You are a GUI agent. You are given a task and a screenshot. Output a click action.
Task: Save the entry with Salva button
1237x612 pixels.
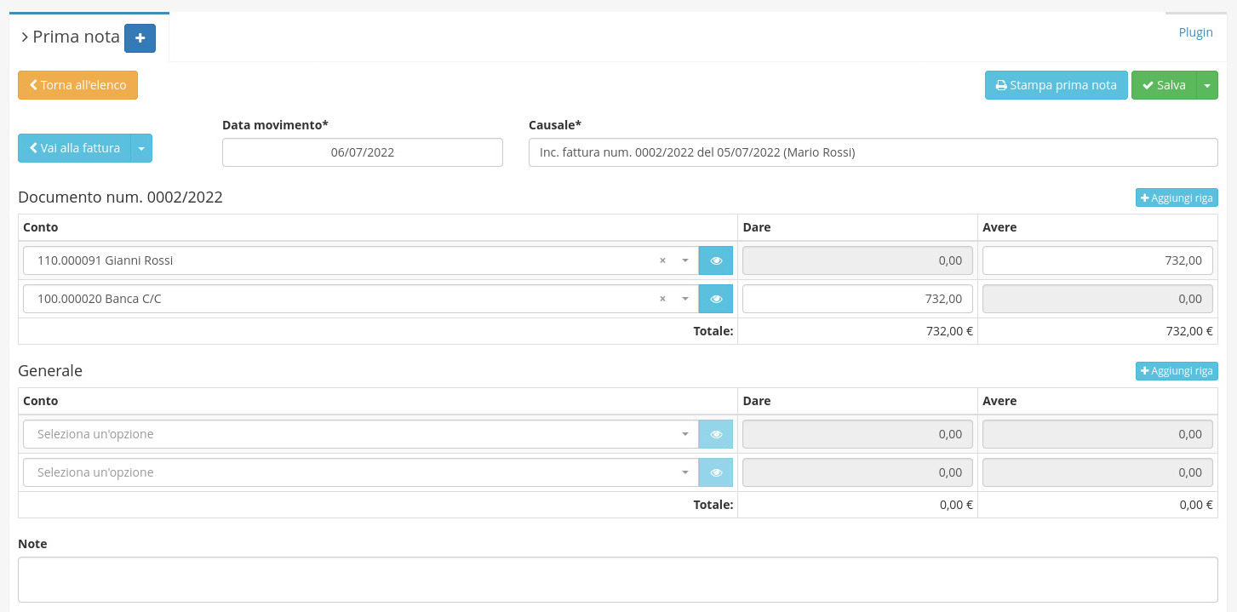click(1164, 85)
